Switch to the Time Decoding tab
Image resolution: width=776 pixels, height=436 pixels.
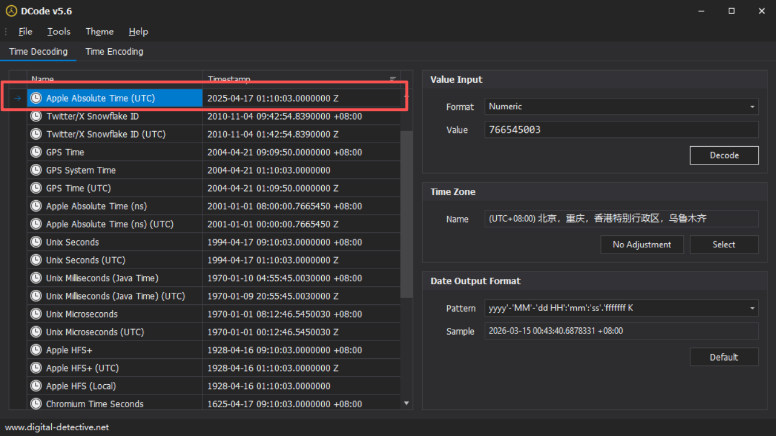click(39, 52)
